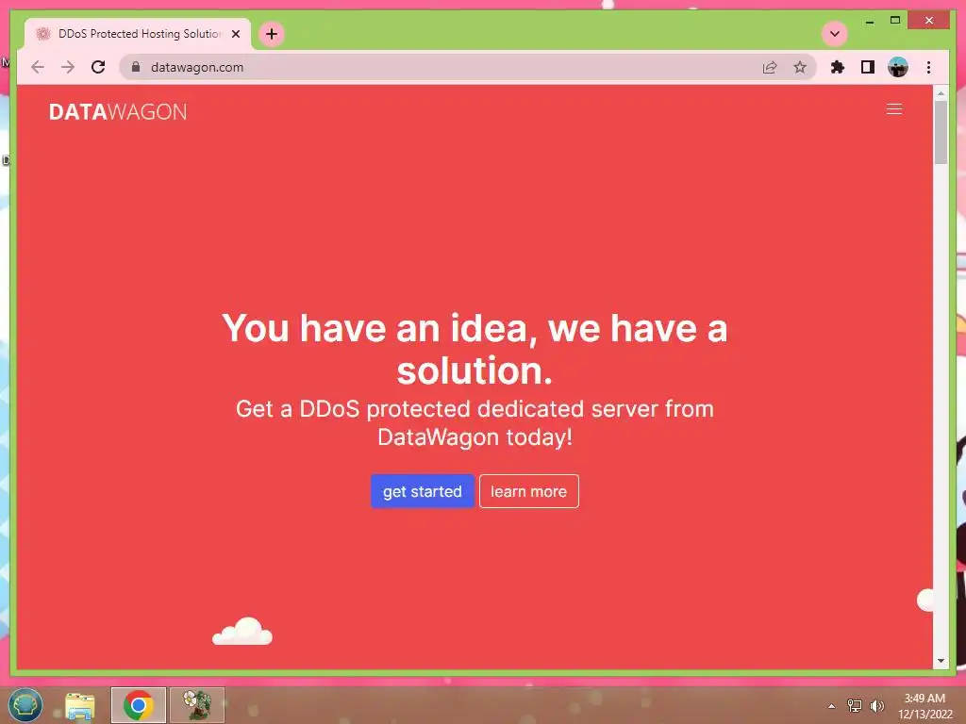Open Chrome profile avatar

898,67
